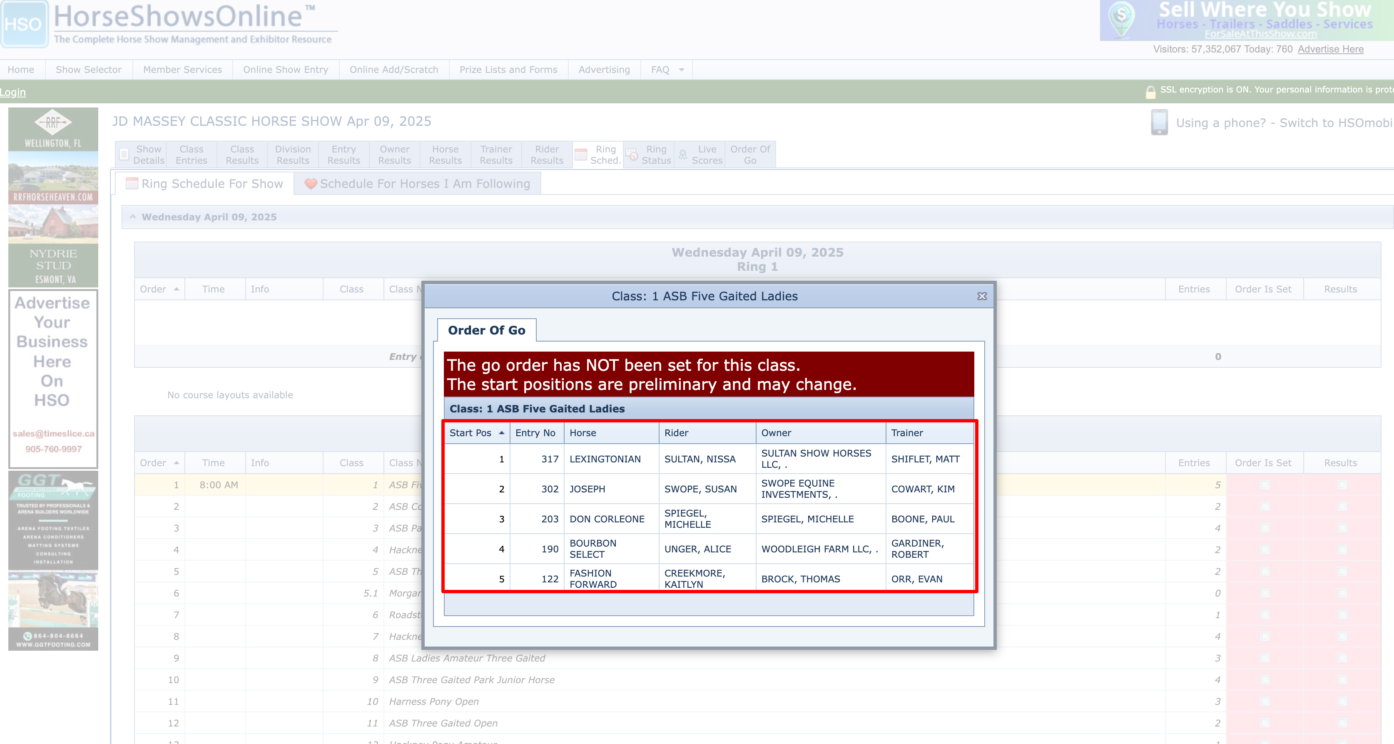Click the GGT Footing advertisement image

pos(53,560)
